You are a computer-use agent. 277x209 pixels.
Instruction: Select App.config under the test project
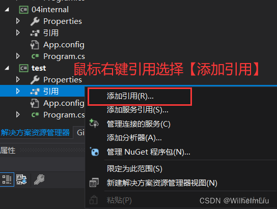click(x=64, y=103)
